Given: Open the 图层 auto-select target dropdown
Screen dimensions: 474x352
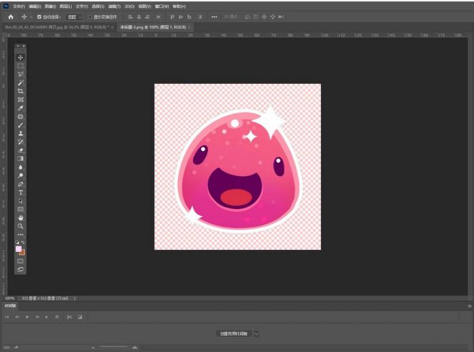Looking at the screenshot, I should (74, 16).
